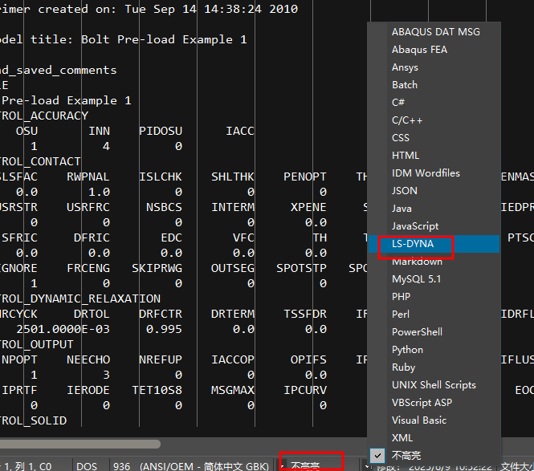
Task: Click the DFRIC text in editor
Action: pyautogui.click(x=92, y=238)
